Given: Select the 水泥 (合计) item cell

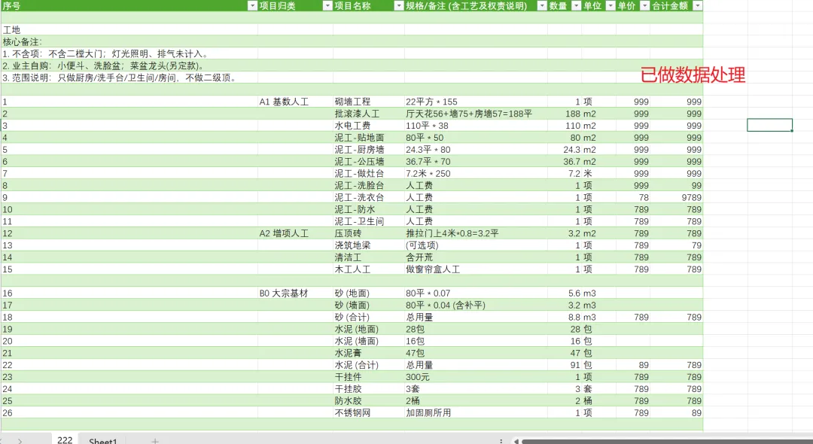Looking at the screenshot, I should click(369, 365).
